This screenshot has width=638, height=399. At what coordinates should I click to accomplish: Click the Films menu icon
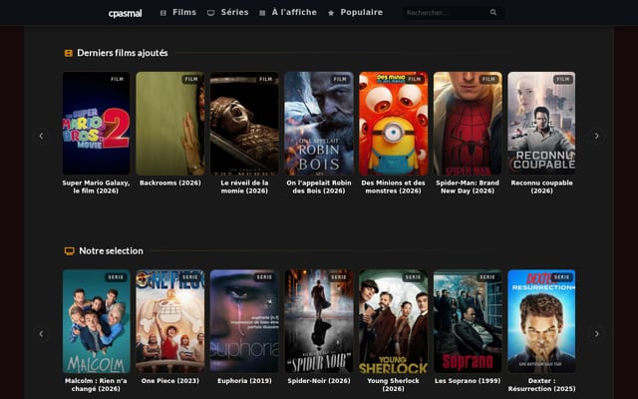click(x=163, y=13)
